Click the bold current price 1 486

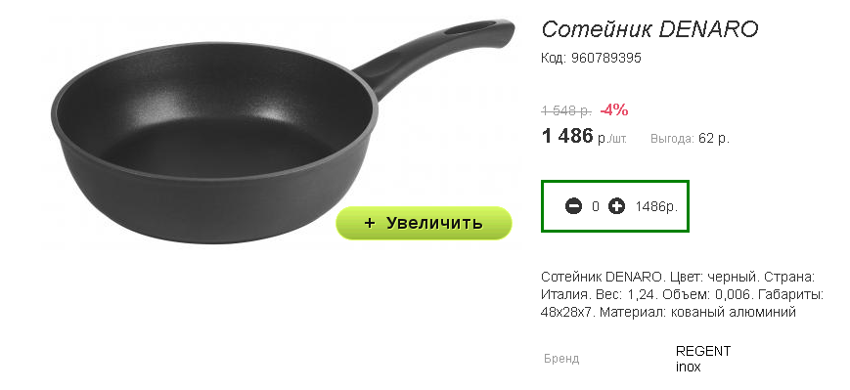coord(567,136)
